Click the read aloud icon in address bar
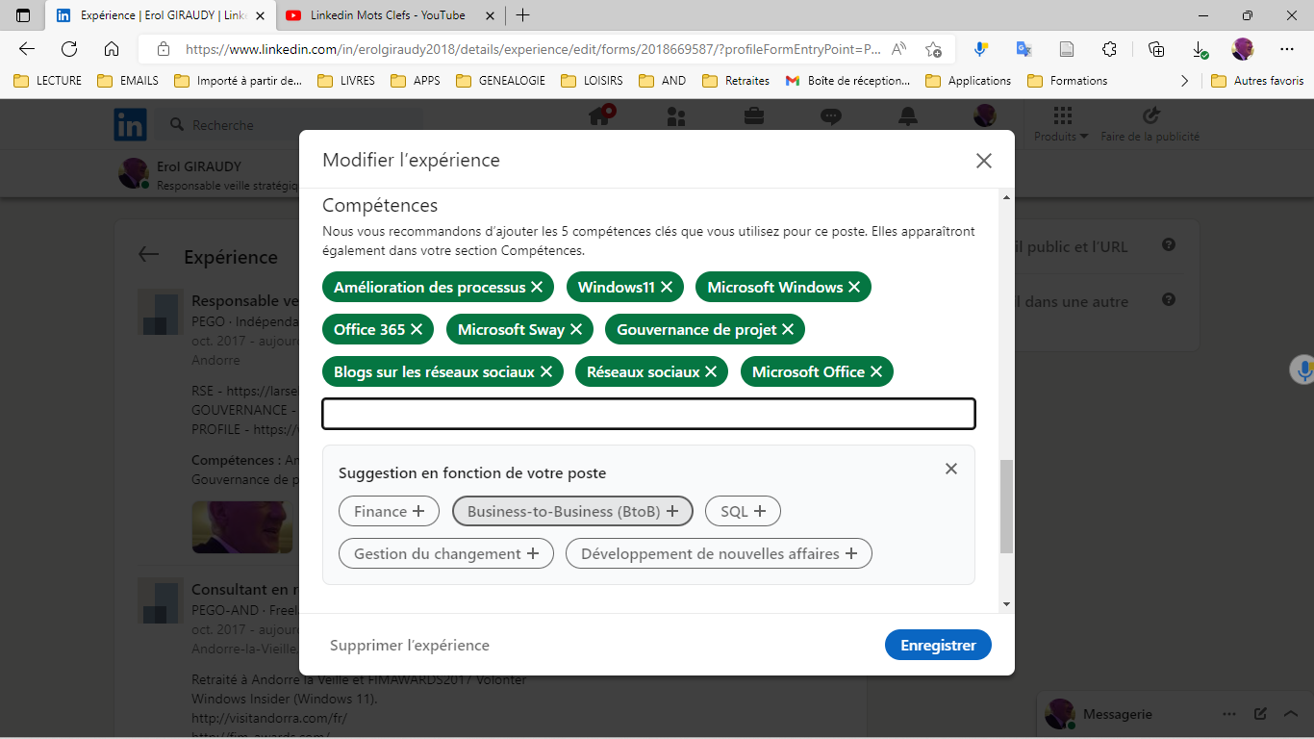Image resolution: width=1314 pixels, height=739 pixels. 899,49
